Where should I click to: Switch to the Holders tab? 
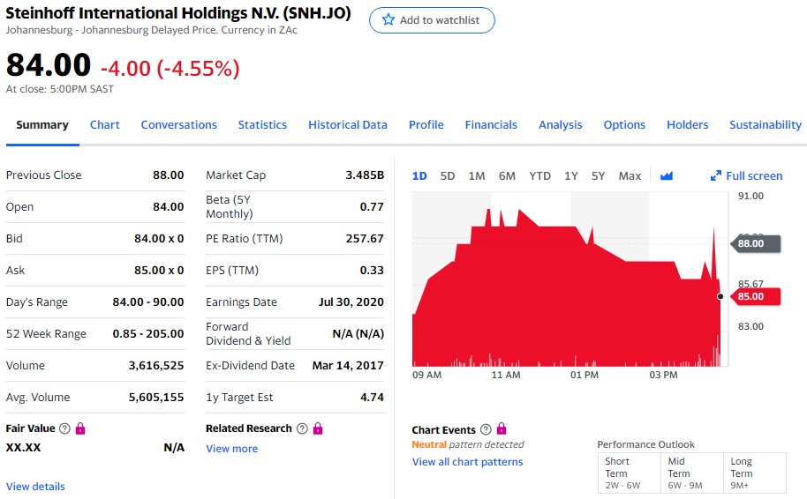click(x=687, y=125)
